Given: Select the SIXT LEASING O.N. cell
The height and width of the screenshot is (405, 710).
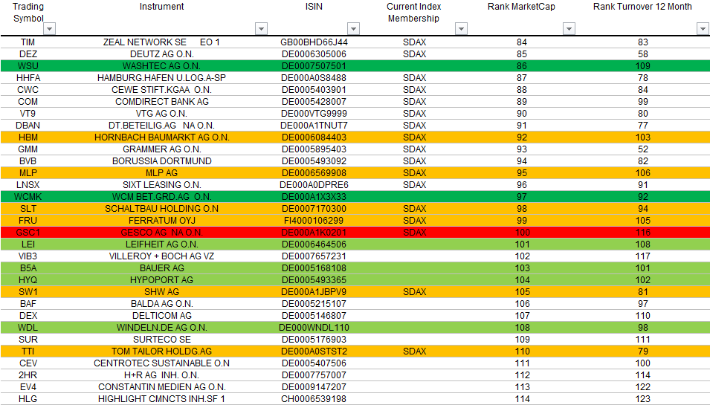Looking at the screenshot, I should (161, 184).
